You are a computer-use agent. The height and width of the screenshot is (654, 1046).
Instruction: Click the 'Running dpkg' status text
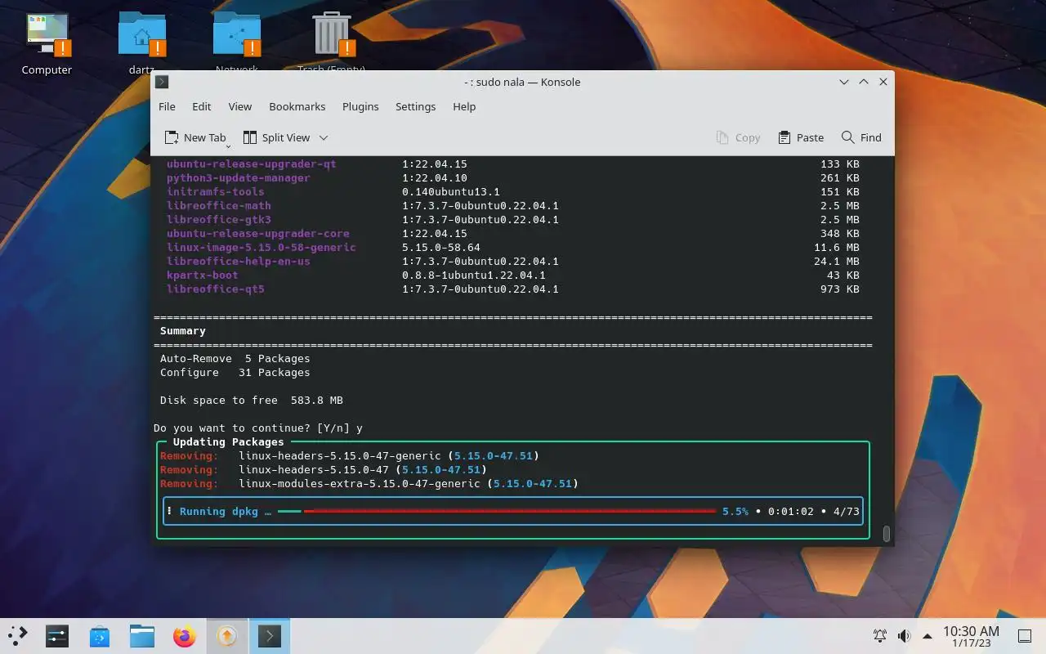226,511
